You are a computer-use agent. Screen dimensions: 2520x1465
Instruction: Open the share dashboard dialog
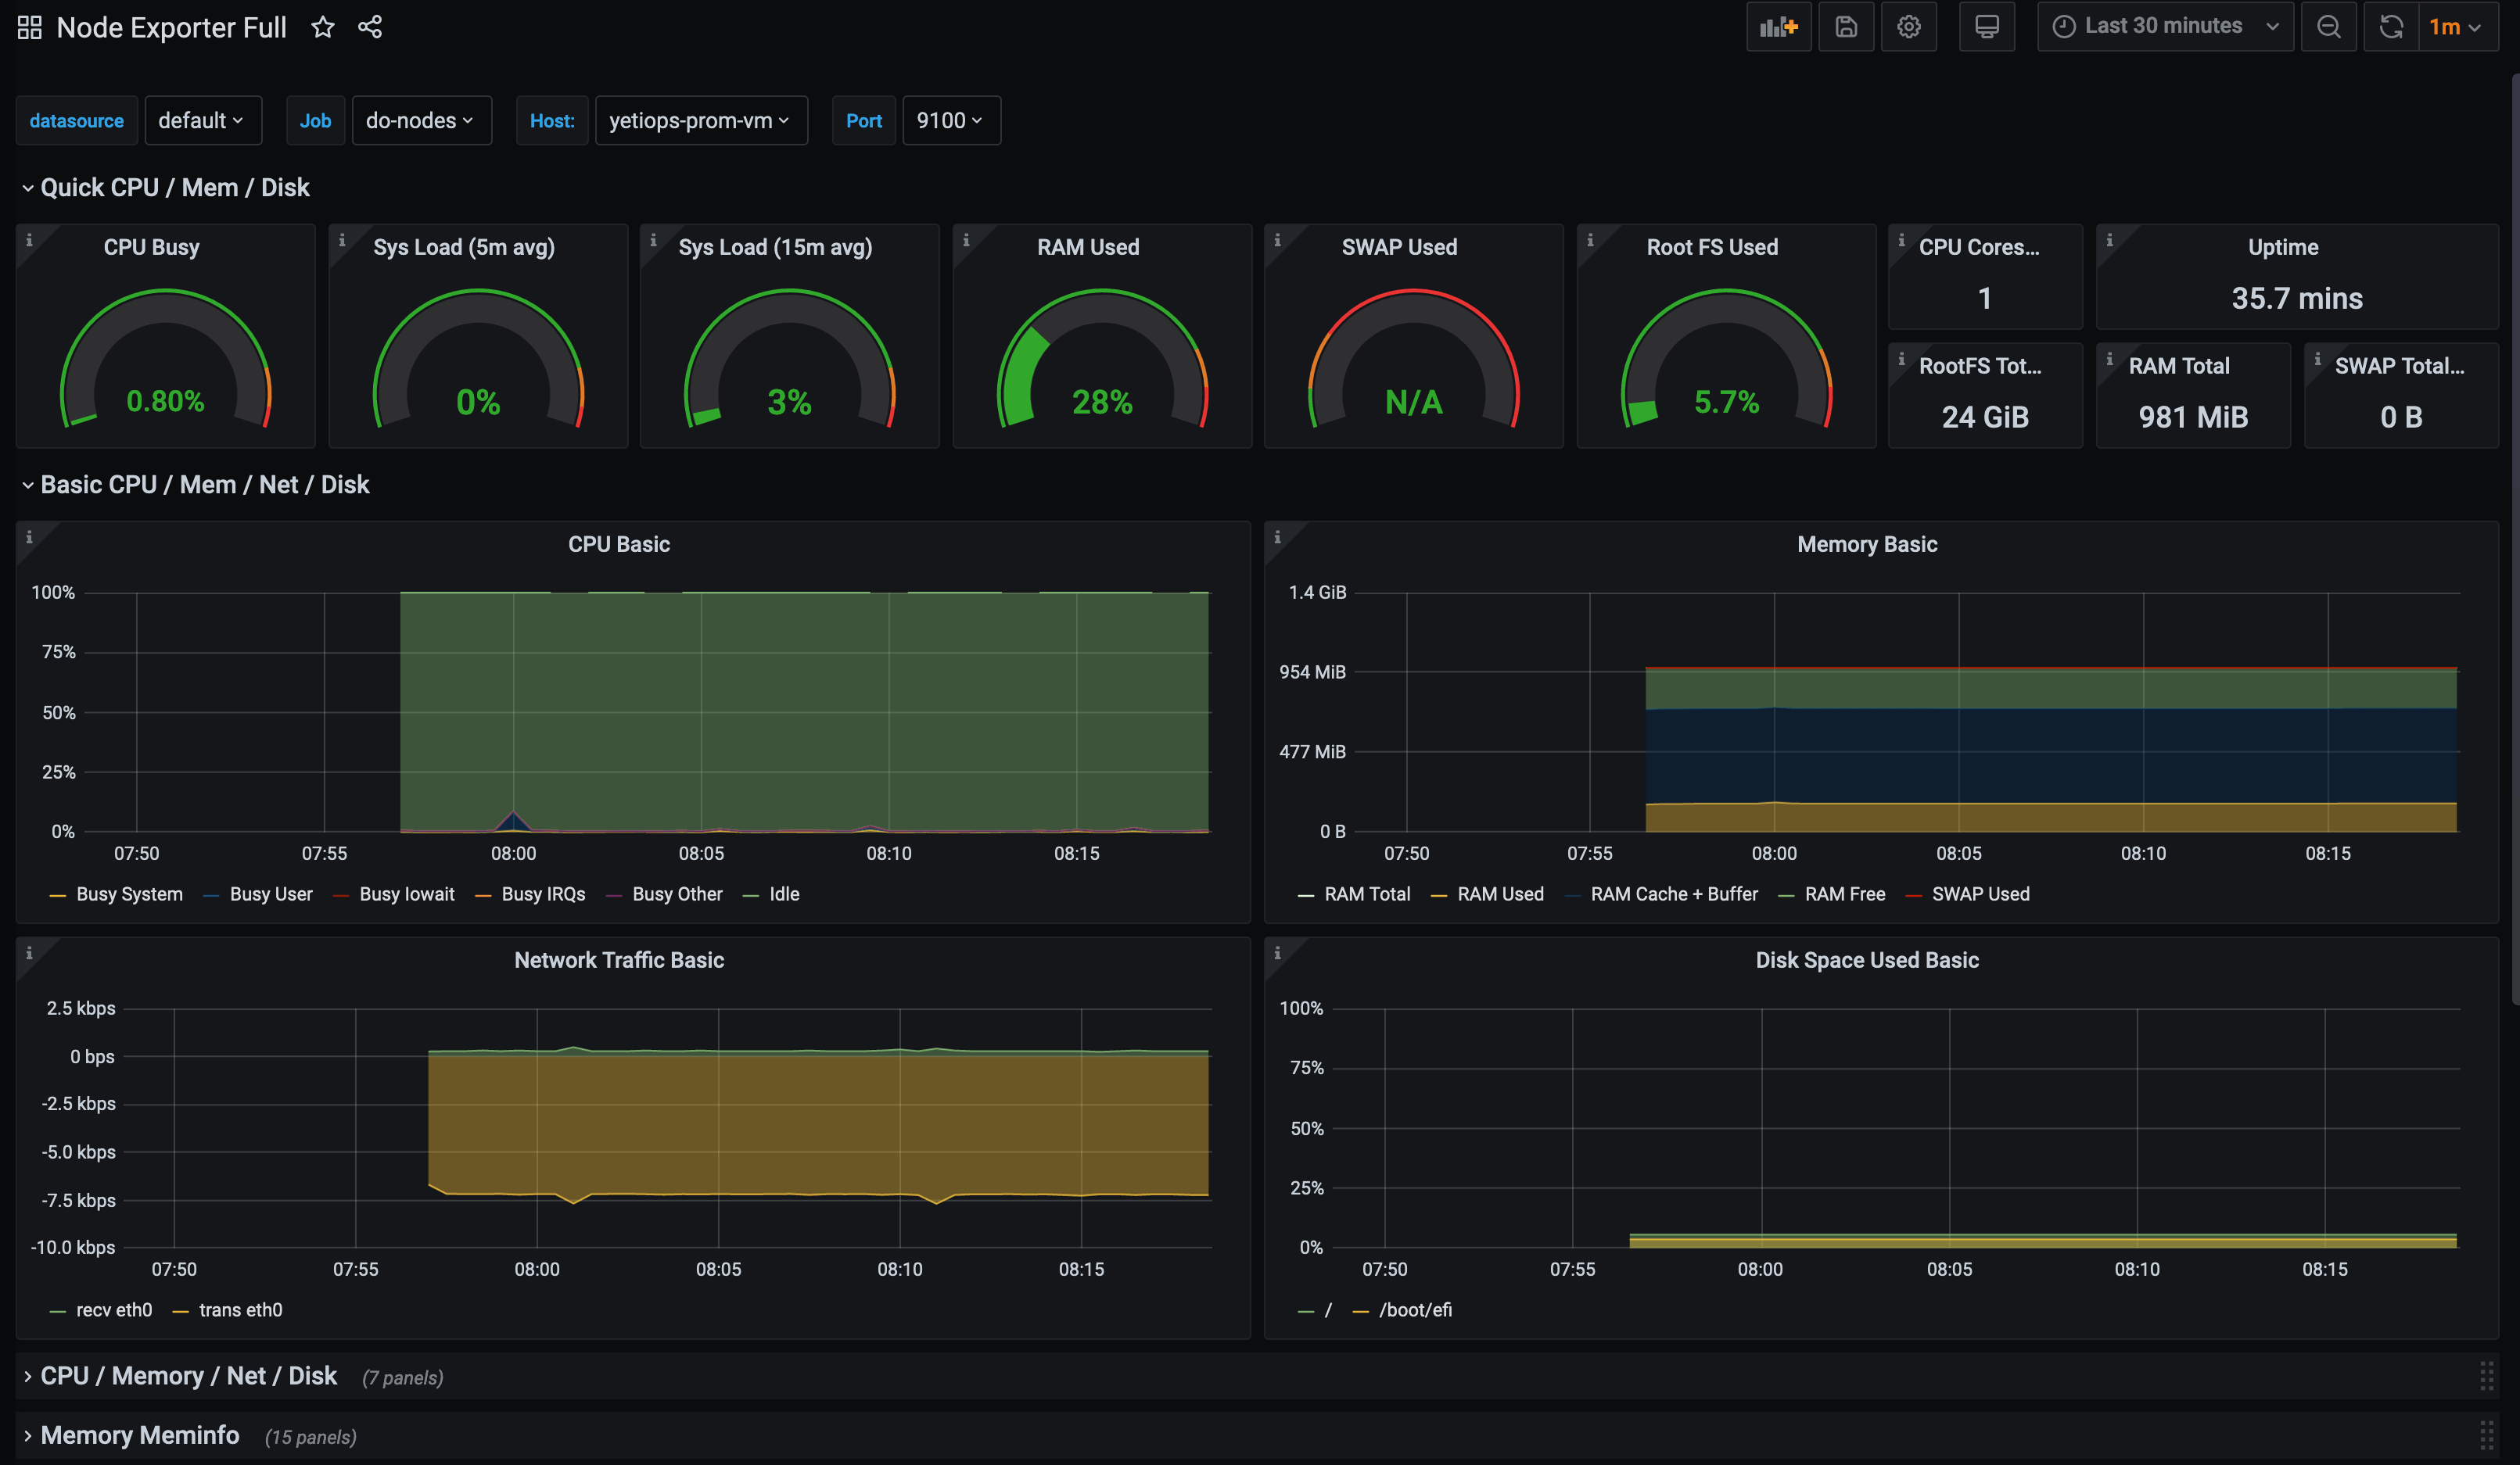point(370,27)
